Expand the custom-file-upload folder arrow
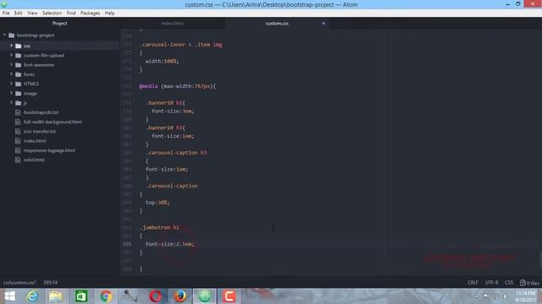This screenshot has height=304, width=542. click(11, 55)
